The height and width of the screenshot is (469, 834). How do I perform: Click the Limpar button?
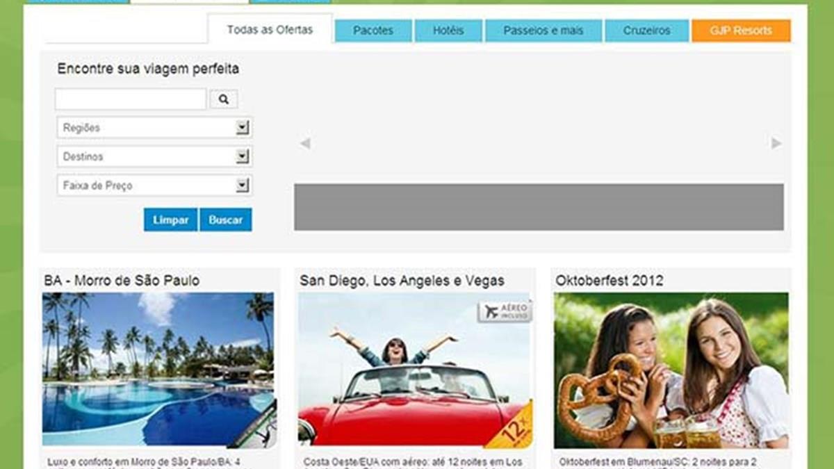[170, 220]
